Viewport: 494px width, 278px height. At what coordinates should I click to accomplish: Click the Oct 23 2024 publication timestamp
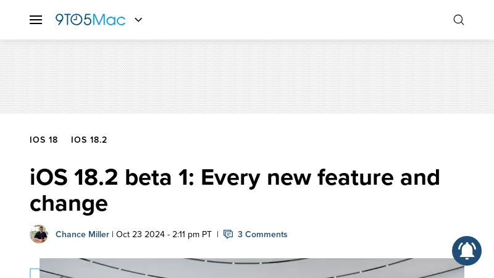tap(164, 235)
